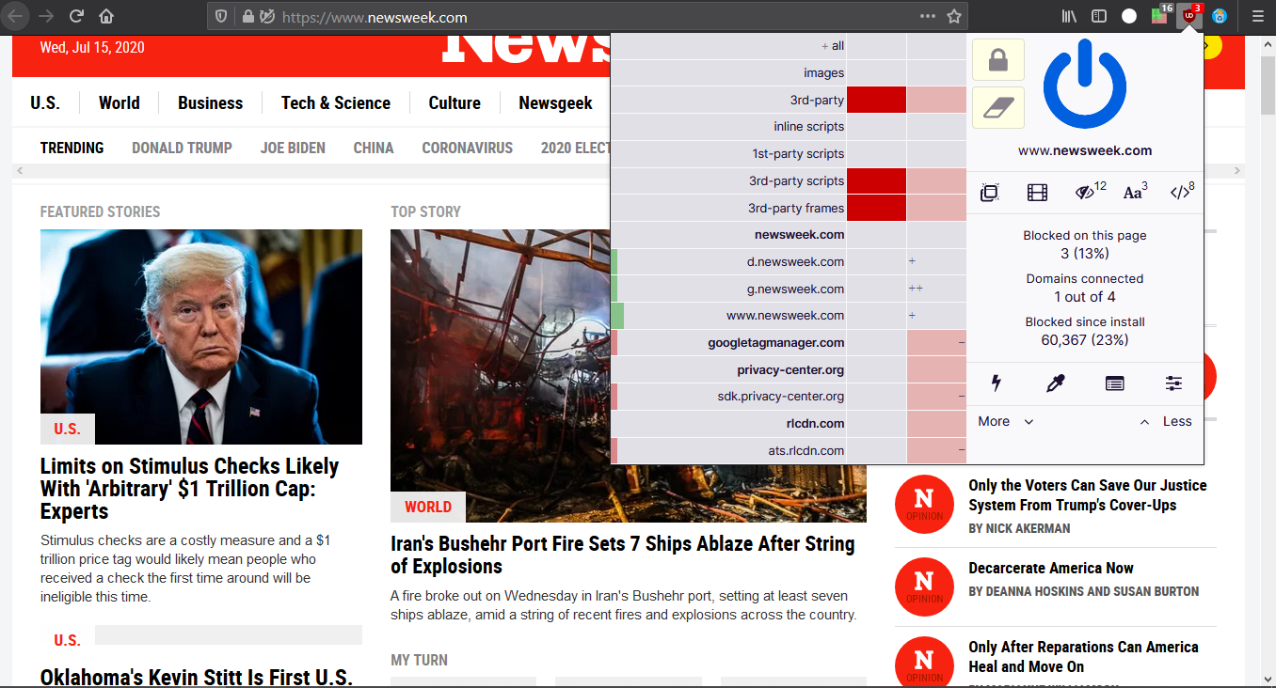Open the Firefox Library icon
Viewport: 1276px width, 688px height.
(x=1070, y=16)
